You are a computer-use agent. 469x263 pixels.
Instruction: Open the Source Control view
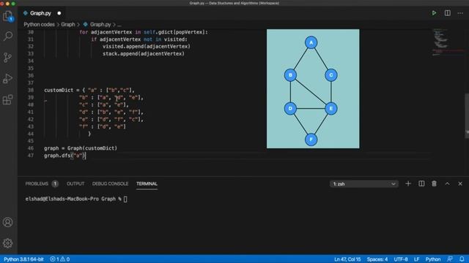coord(8,57)
